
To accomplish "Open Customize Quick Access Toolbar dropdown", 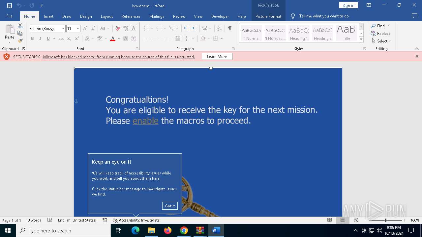I will coord(42,6).
